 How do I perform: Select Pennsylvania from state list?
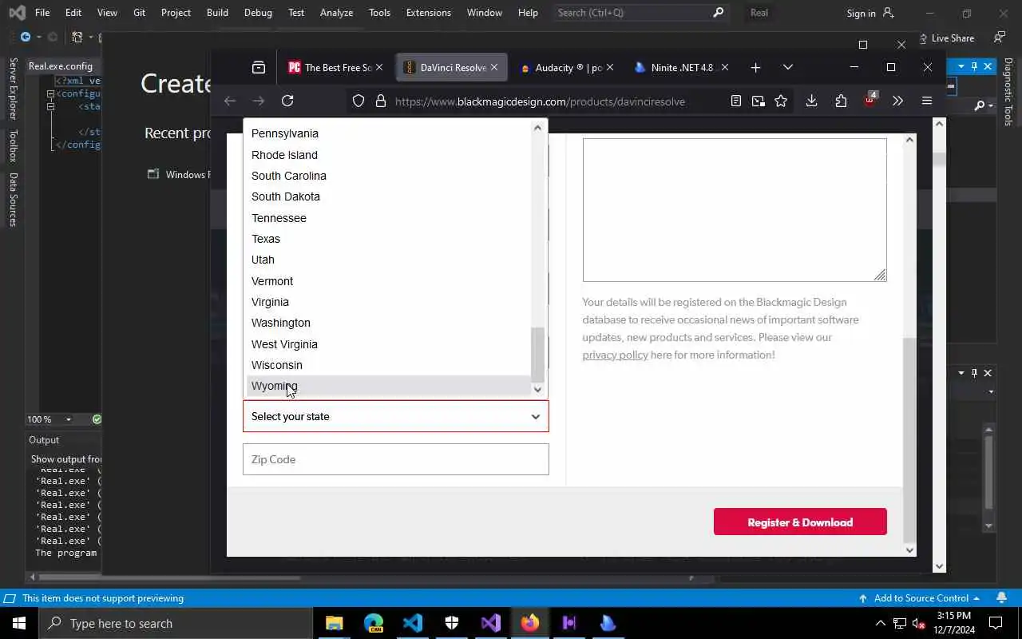388,133
